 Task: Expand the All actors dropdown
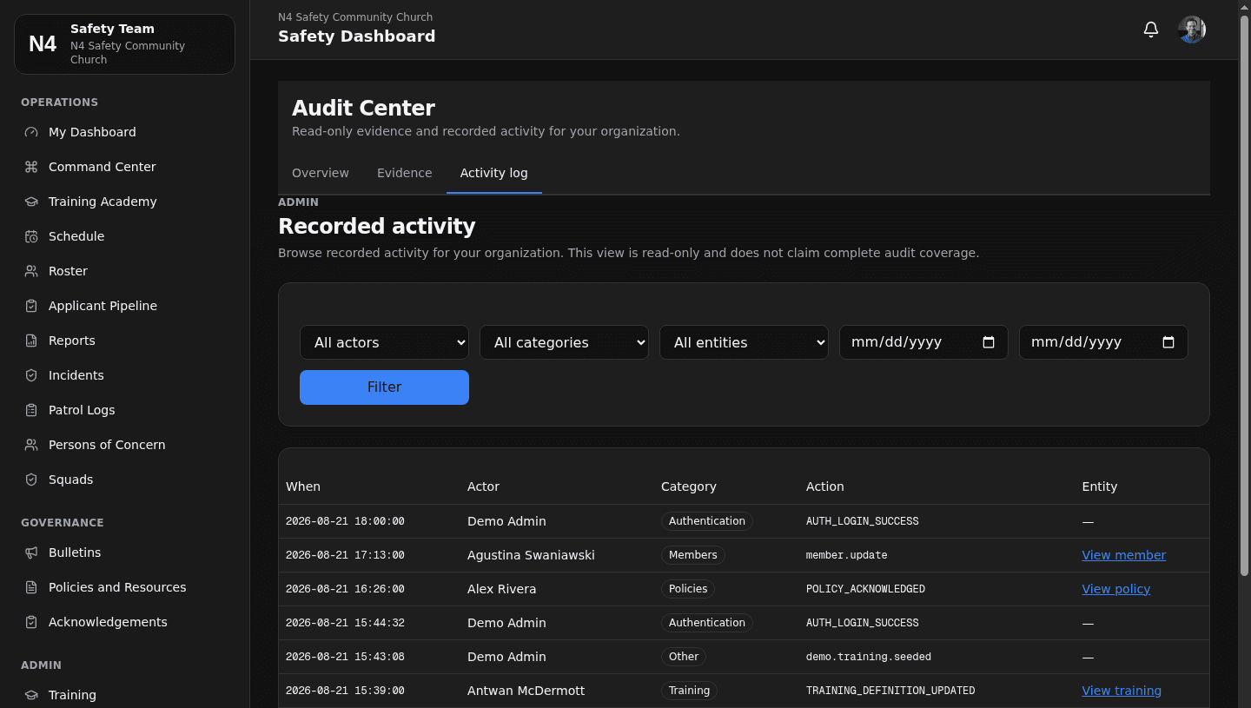pos(384,342)
